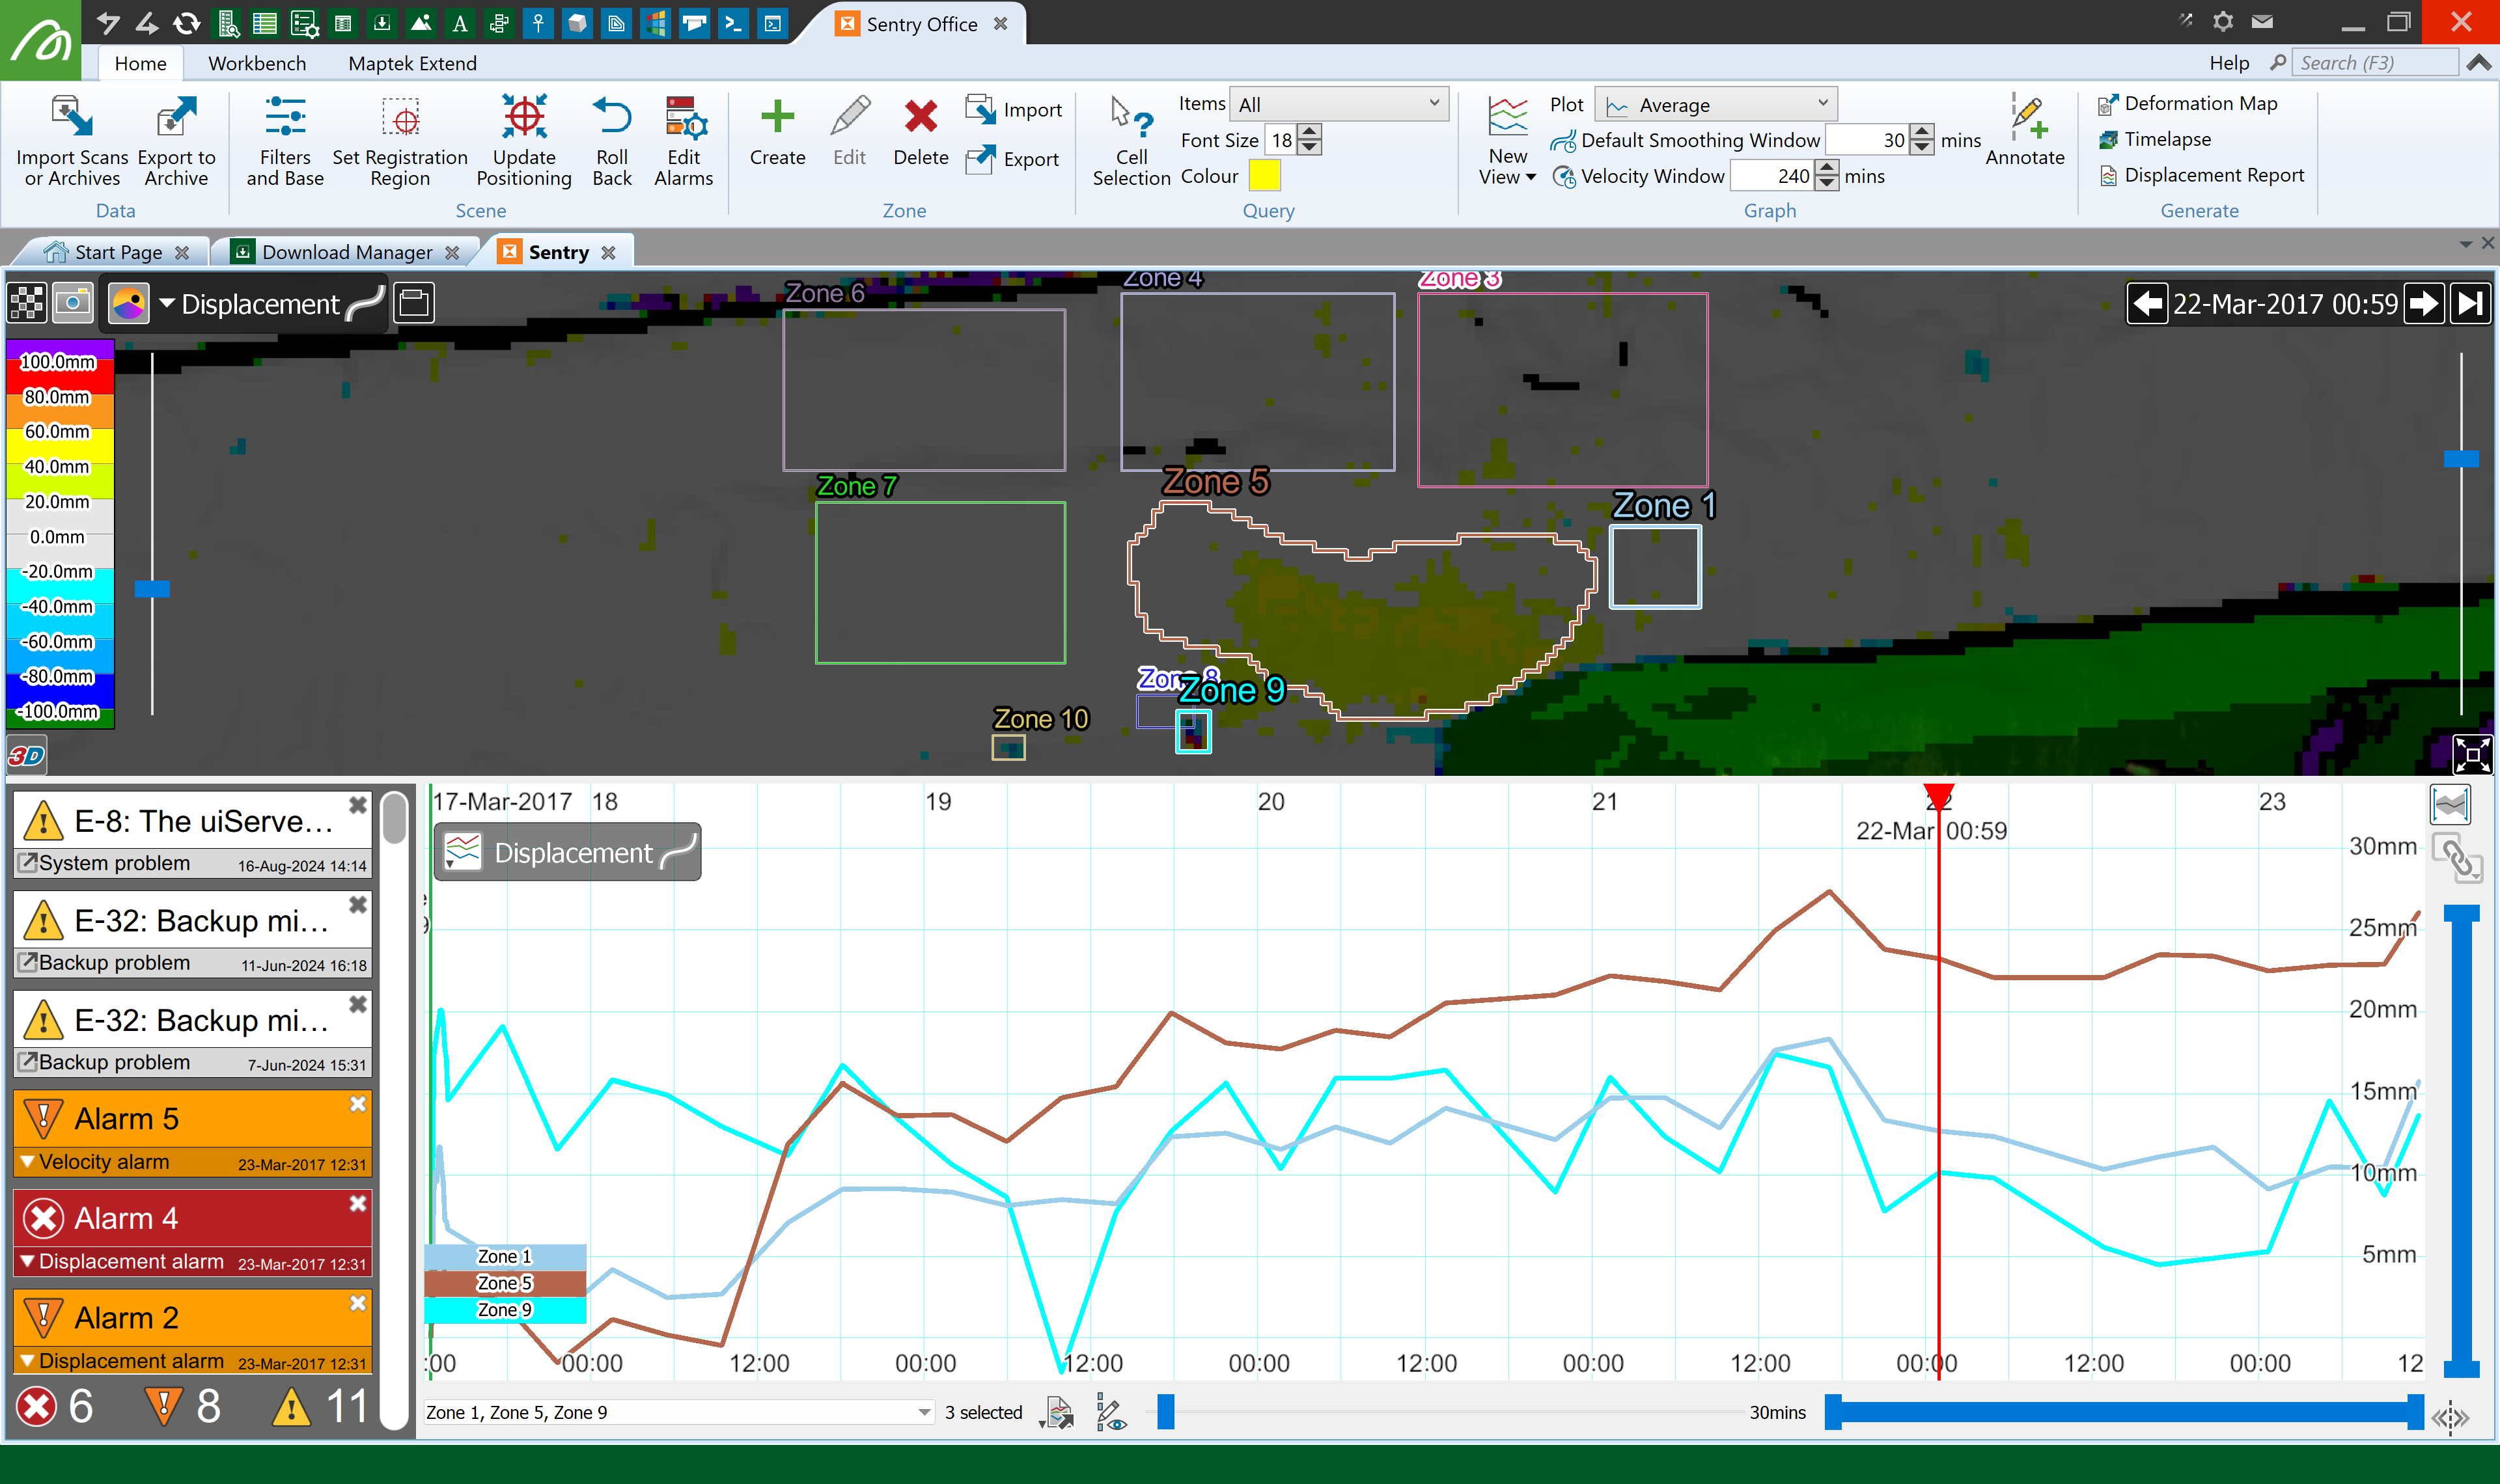This screenshot has height=1484, width=2500.
Task: Expand Alarm 5 velocity alarm details
Action: point(28,1162)
